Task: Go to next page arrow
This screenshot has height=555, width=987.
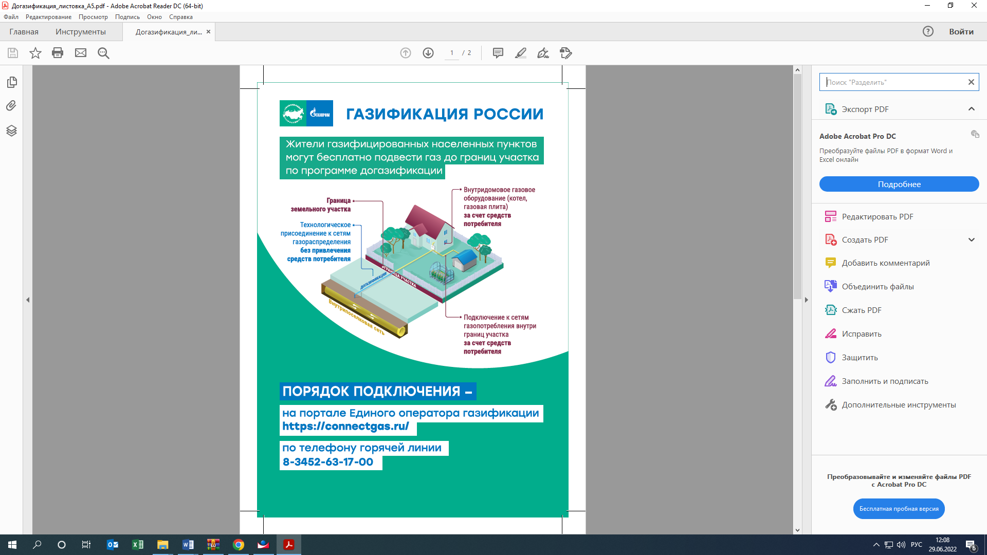Action: [x=428, y=53]
